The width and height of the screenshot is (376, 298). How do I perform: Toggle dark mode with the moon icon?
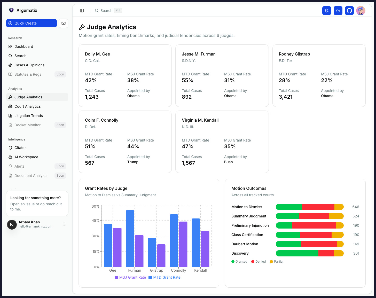click(338, 11)
